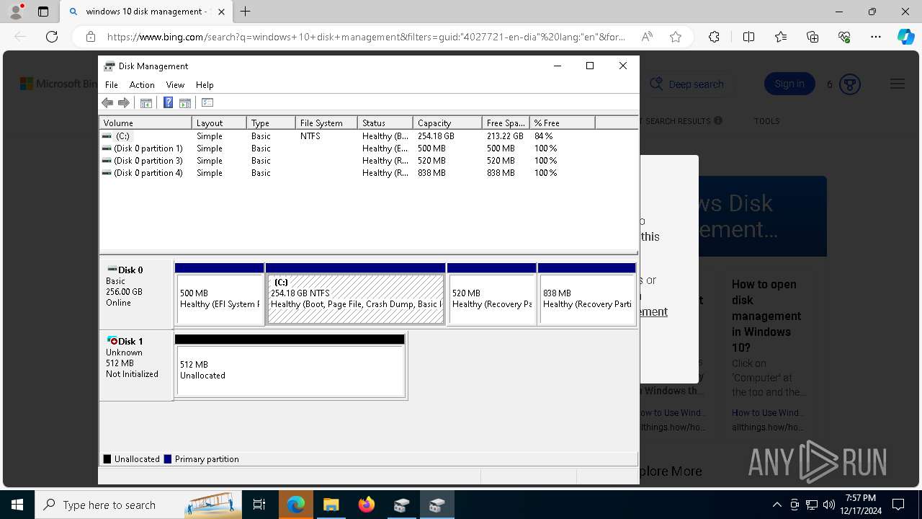Open Task View on the taskbar
Screen dimensions: 922x519
tap(260, 505)
